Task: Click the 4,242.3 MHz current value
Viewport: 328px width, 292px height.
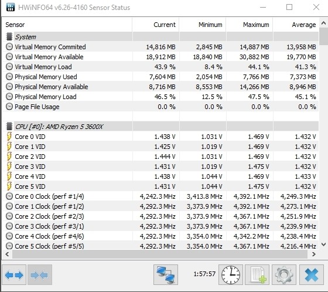Action: (158, 196)
